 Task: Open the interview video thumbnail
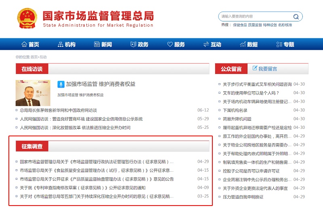pos(33,92)
